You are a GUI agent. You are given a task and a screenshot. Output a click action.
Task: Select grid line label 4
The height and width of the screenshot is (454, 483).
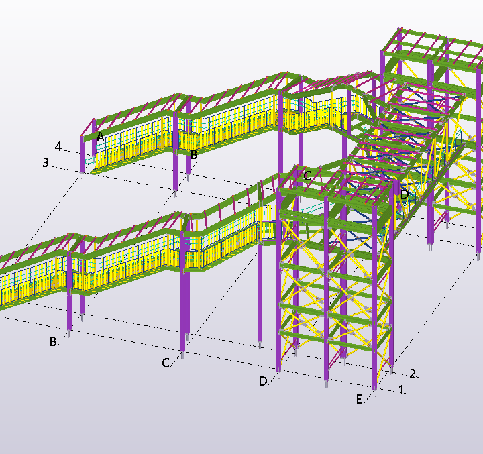point(58,146)
